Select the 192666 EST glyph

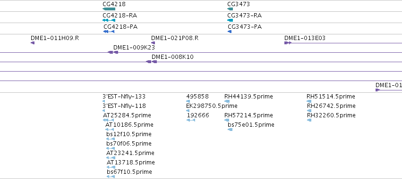point(191,120)
